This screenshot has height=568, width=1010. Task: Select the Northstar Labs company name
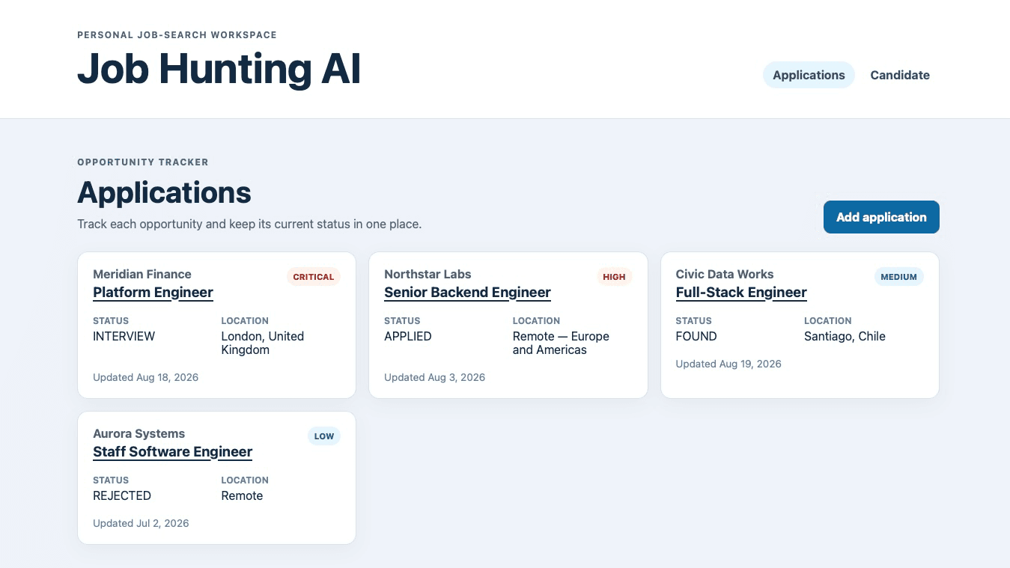[x=428, y=274]
